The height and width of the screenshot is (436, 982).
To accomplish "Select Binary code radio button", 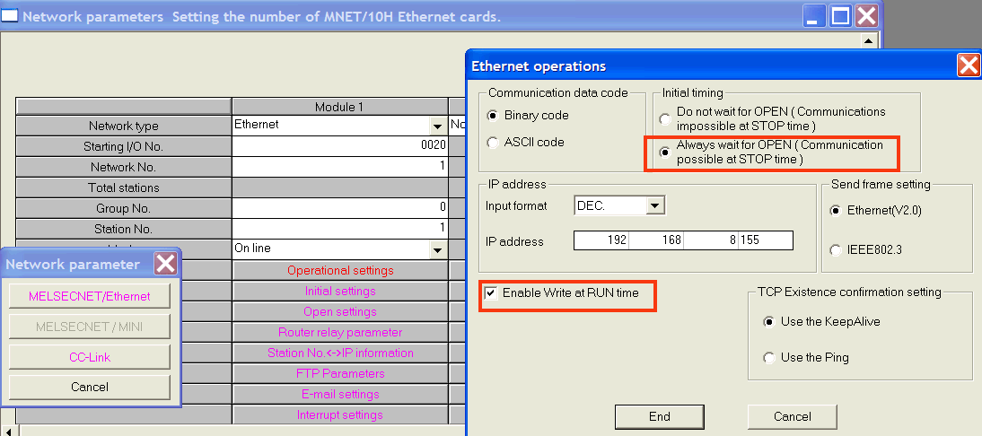I will click(x=492, y=116).
